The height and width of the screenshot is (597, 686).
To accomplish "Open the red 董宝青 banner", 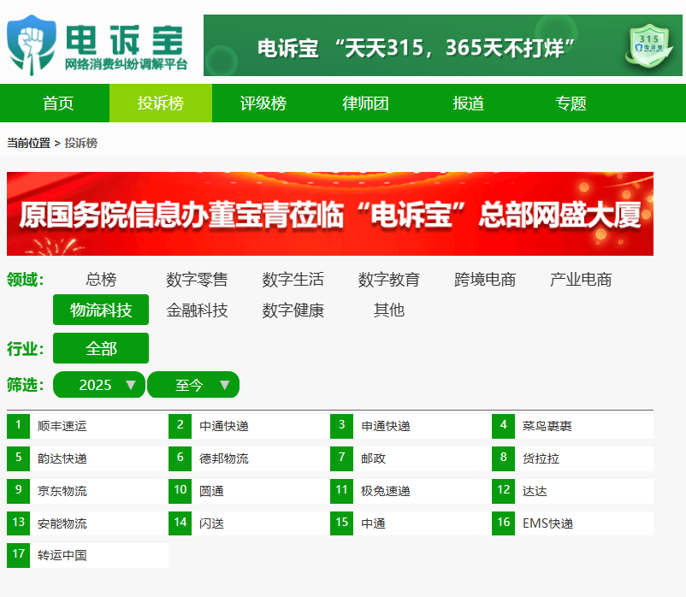I will [x=330, y=214].
